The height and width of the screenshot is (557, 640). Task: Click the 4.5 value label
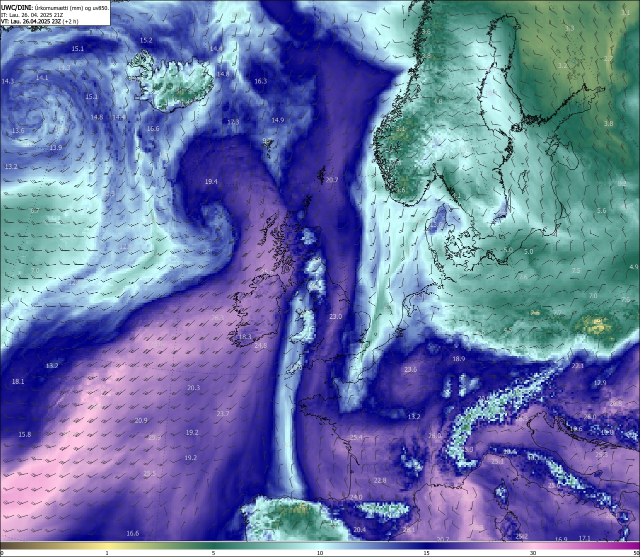[x=507, y=330]
